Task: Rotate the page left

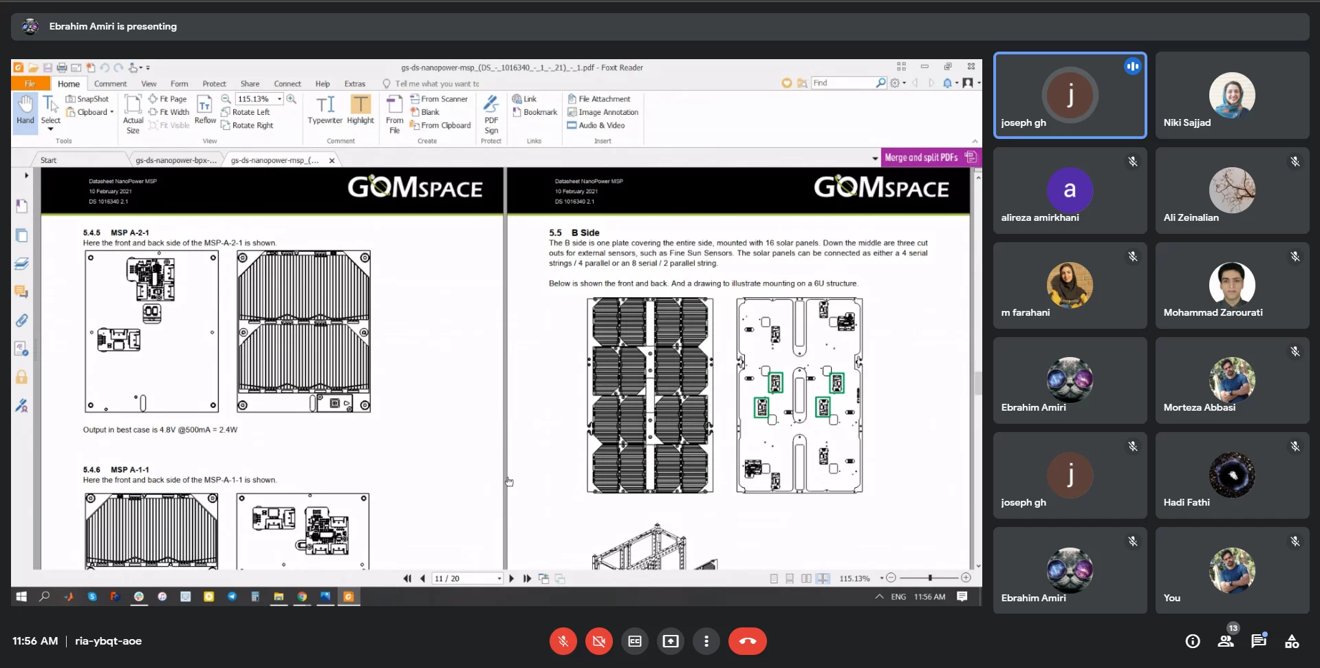Action: (246, 112)
